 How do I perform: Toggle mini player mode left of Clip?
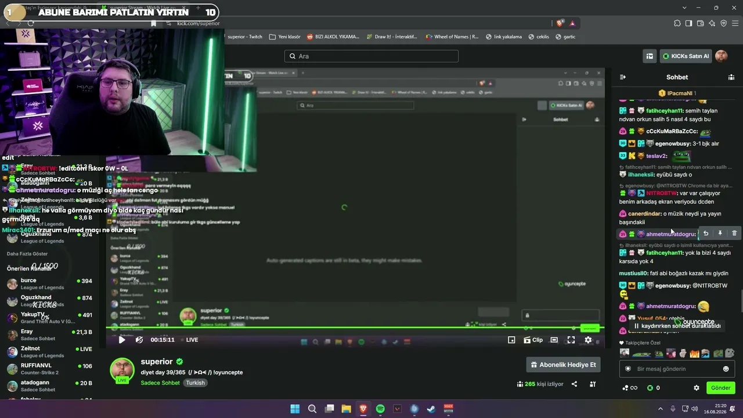[x=511, y=340]
